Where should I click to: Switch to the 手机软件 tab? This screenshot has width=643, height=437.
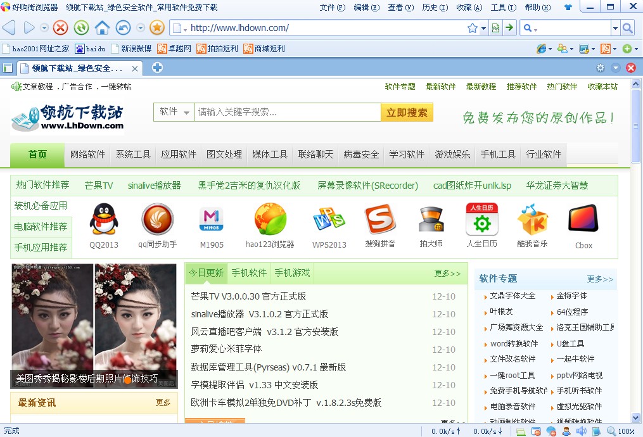(x=249, y=273)
